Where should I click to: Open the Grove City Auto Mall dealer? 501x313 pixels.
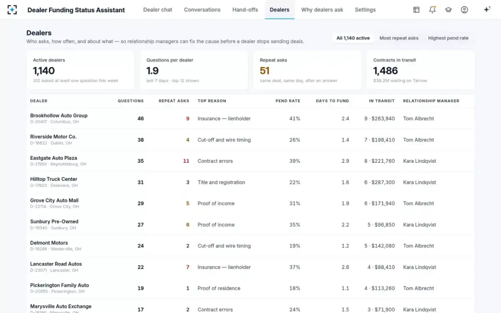[54, 200]
